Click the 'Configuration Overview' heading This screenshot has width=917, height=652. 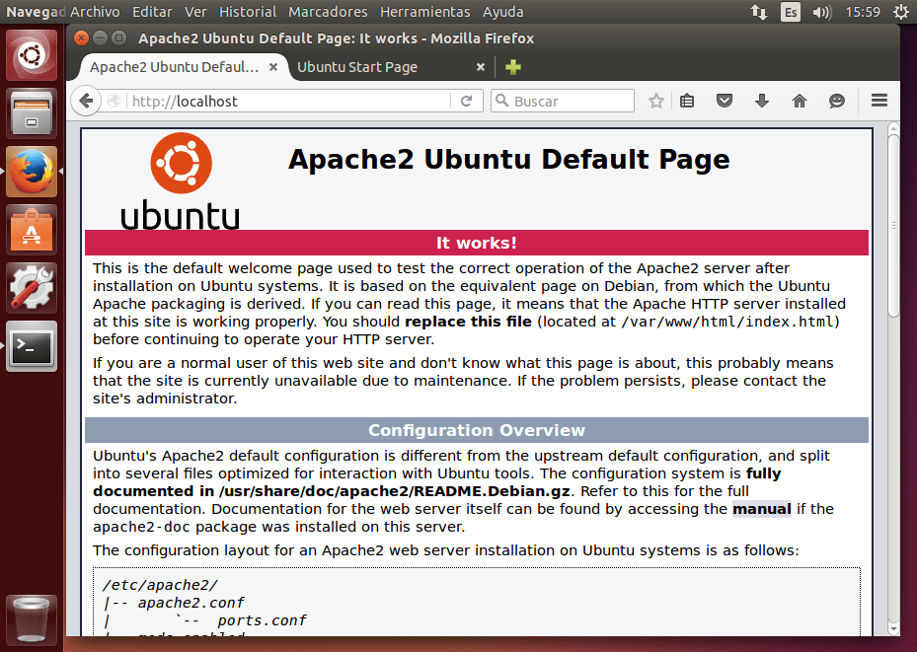pos(476,430)
